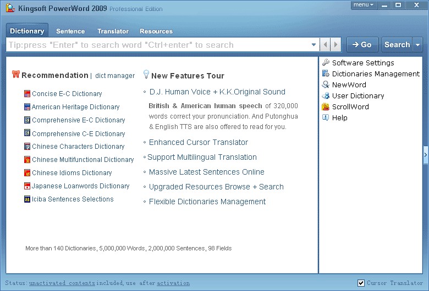Click the Software Settings wrench icon
The width and height of the screenshot is (429, 291).
(326, 63)
